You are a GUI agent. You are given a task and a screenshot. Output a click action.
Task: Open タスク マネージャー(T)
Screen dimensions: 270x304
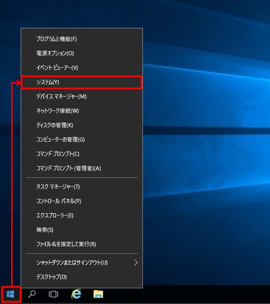pos(82,187)
